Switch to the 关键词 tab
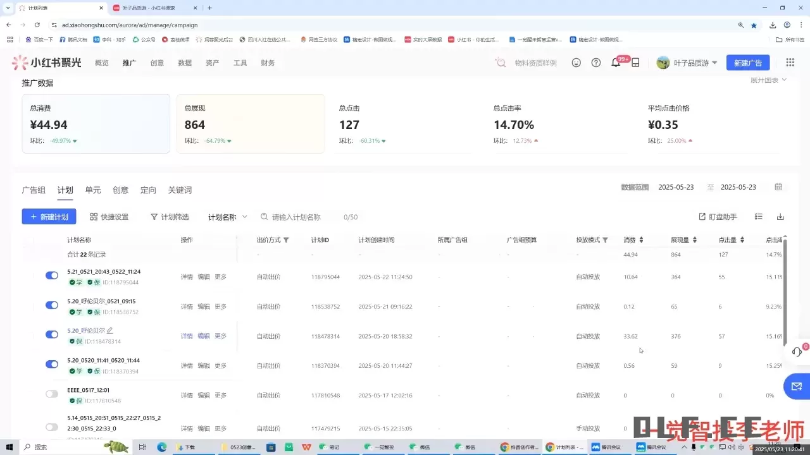The height and width of the screenshot is (455, 810). click(x=180, y=190)
